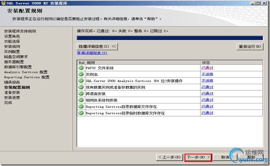The width and height of the screenshot is (270, 166).
Task: Click rule name FAT32 文件系统
Action: (x=99, y=68)
